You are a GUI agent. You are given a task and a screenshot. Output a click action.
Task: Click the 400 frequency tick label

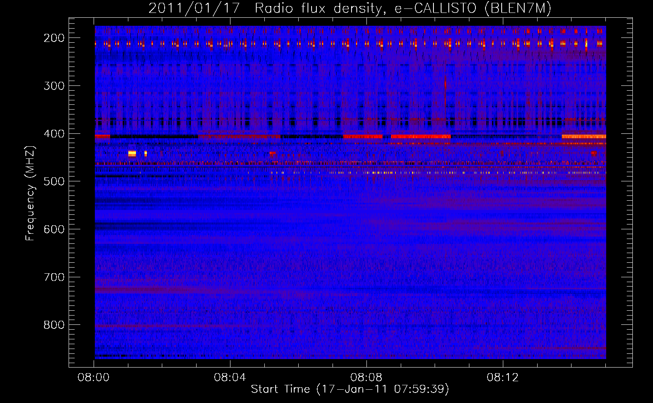pyautogui.click(x=54, y=133)
